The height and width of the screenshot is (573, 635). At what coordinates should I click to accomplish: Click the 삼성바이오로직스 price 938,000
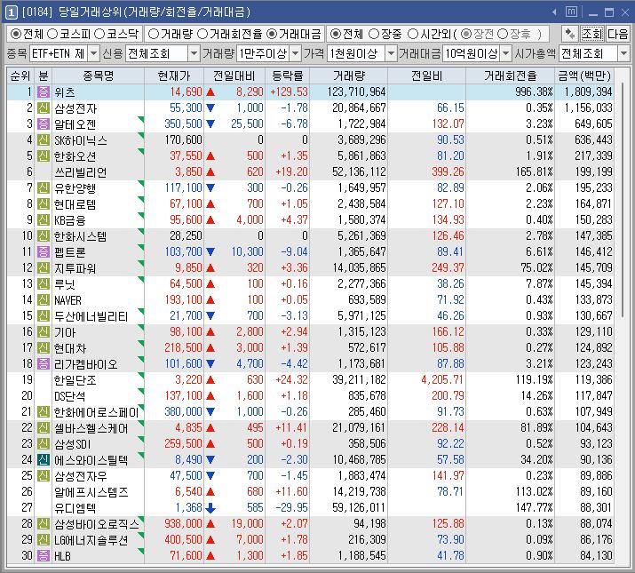click(x=183, y=523)
